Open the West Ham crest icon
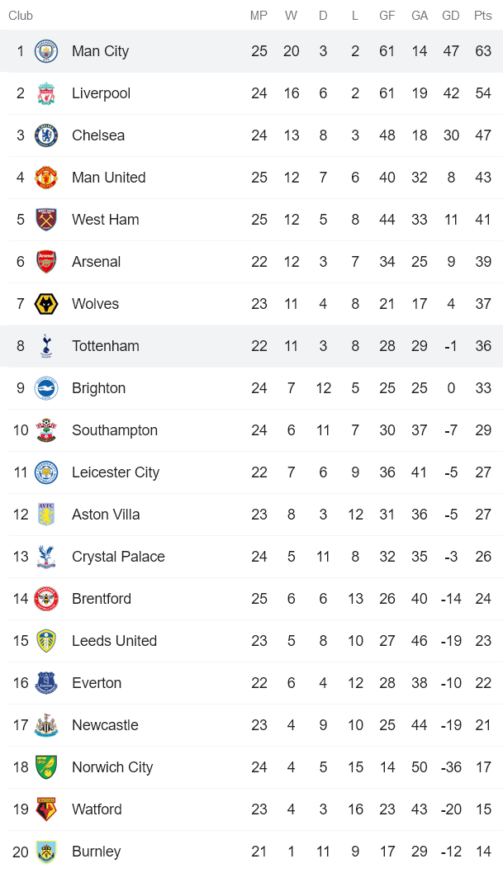Screen dimensions: 503x878 pos(46,220)
